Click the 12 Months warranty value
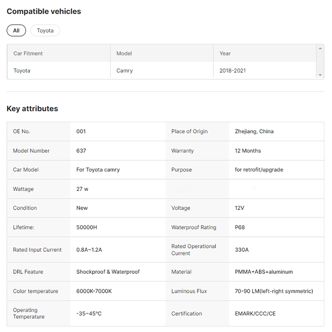 point(247,151)
